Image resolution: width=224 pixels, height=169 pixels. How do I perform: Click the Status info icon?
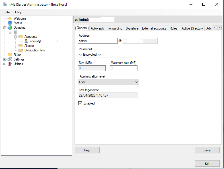coord(10,23)
